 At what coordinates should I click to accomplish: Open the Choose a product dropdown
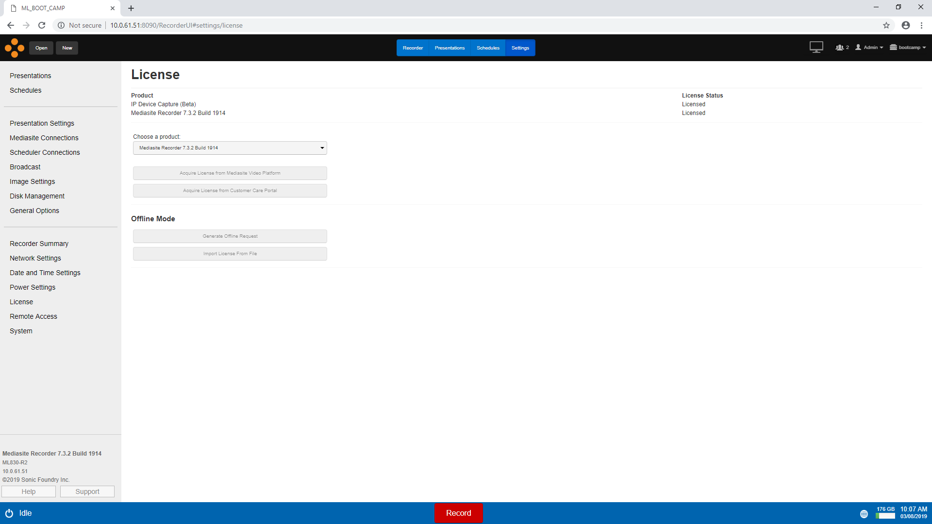click(x=230, y=148)
